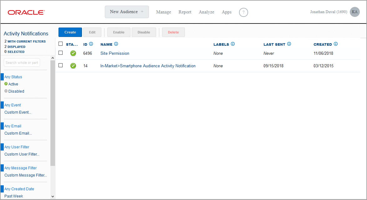Click the info icon next to CREATED
367x200 pixels.
336,44
